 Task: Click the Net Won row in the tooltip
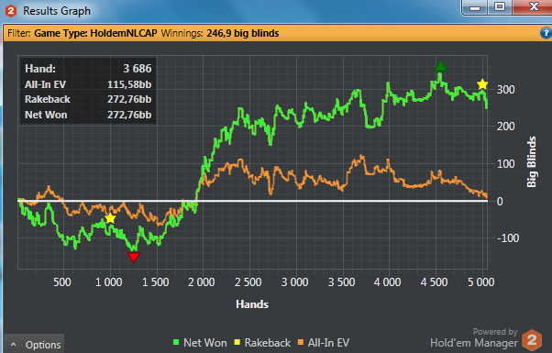point(88,115)
